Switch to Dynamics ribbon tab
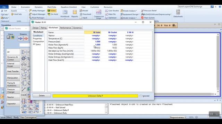 pyautogui.click(x=39, y=7)
